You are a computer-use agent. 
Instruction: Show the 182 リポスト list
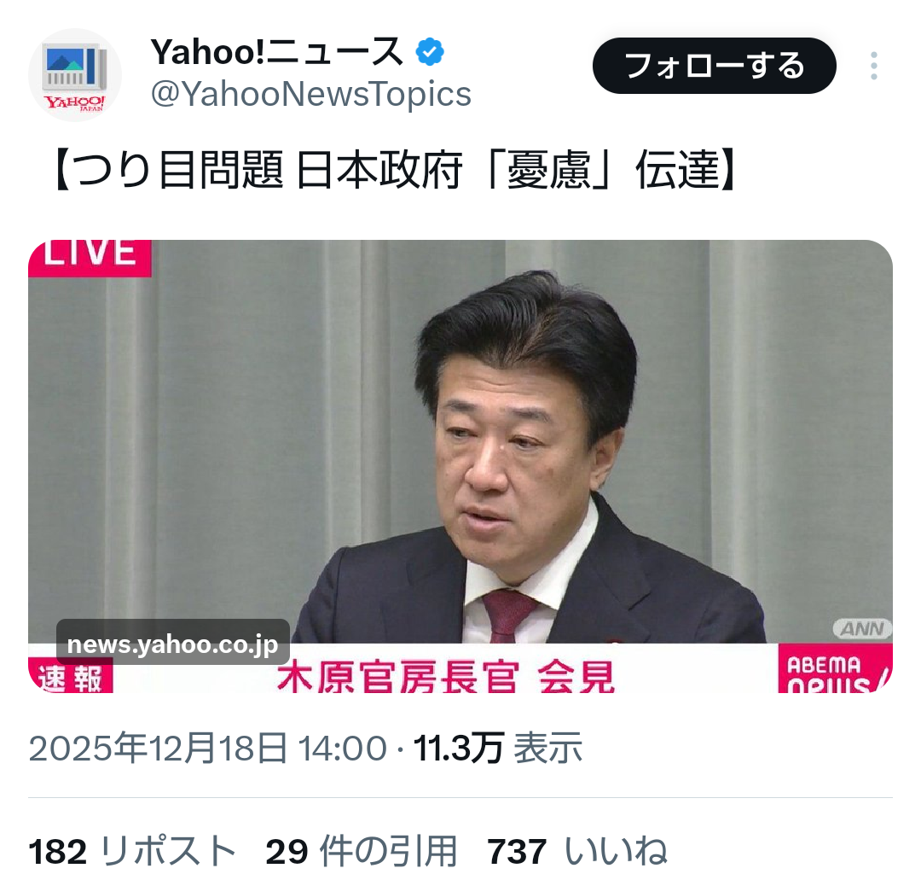(x=132, y=851)
